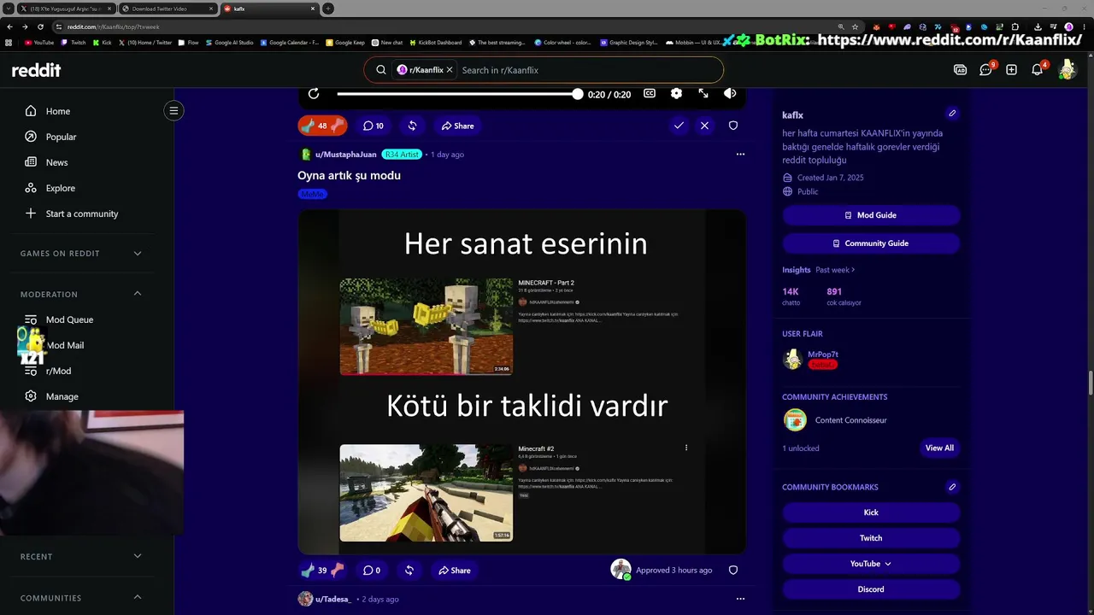This screenshot has width=1094, height=615.
Task: Open the Discord community bookmark
Action: pos(871,589)
